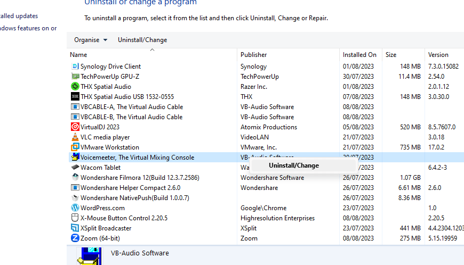Click the XSplit Broadcaster icon
The width and height of the screenshot is (464, 265).
(x=75, y=228)
